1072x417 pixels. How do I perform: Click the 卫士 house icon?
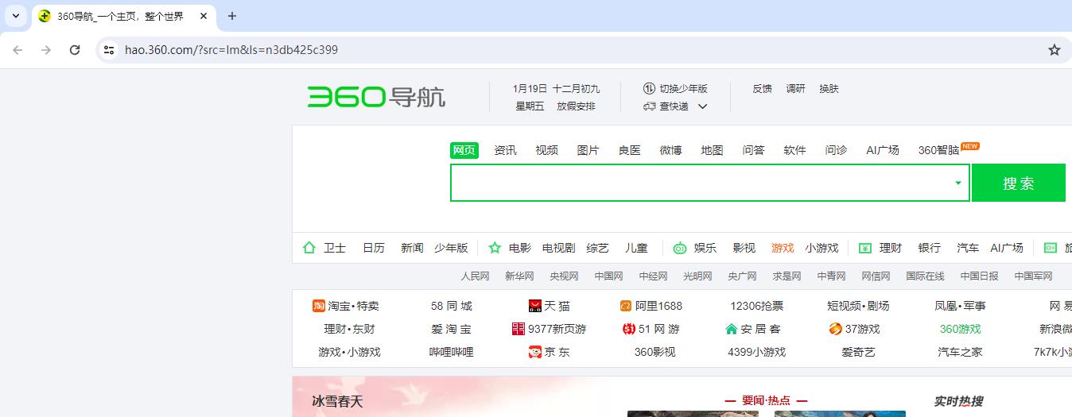pos(309,248)
